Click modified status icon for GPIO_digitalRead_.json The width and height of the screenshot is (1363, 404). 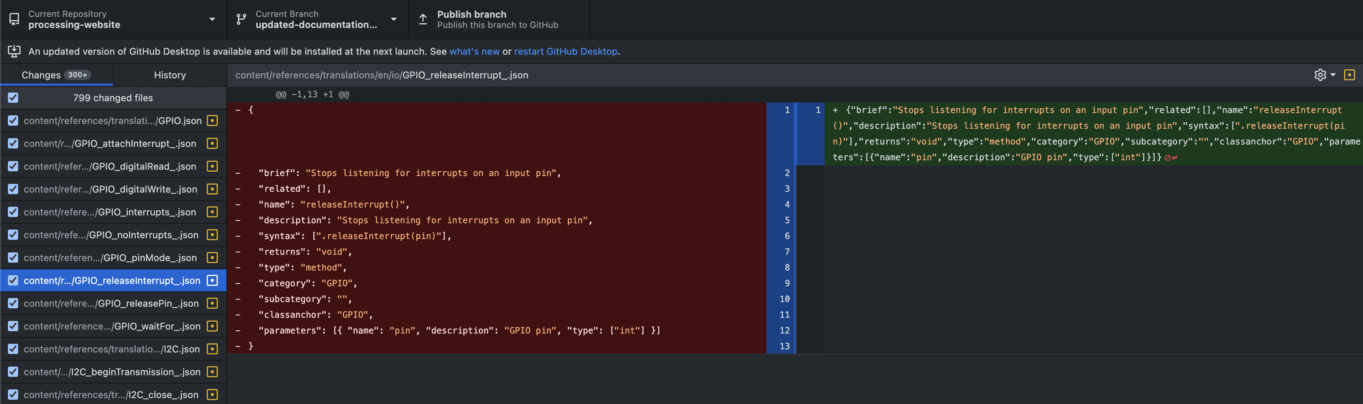212,166
